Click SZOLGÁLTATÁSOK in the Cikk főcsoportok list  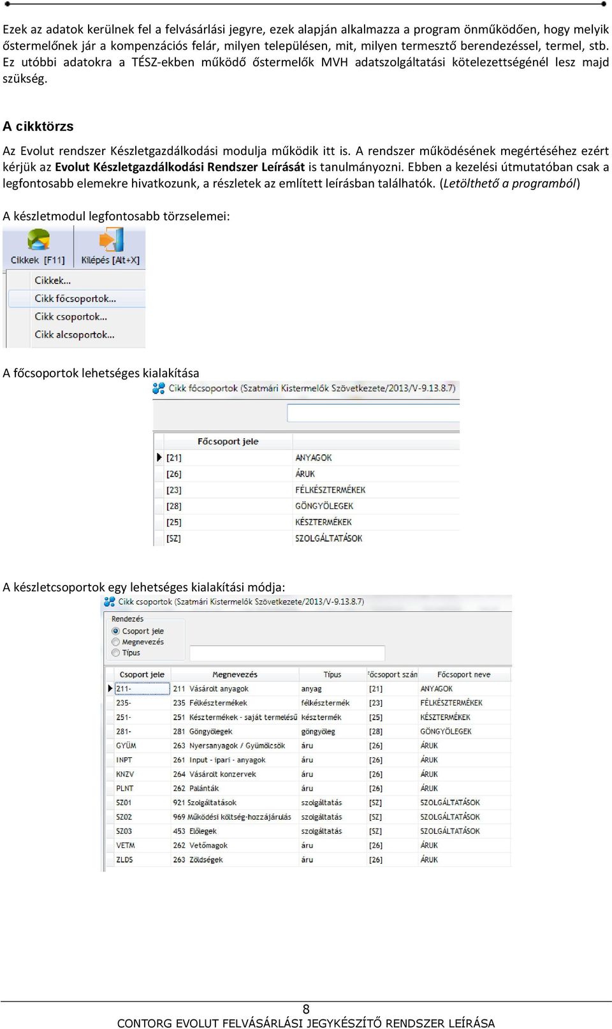pyautogui.click(x=328, y=538)
